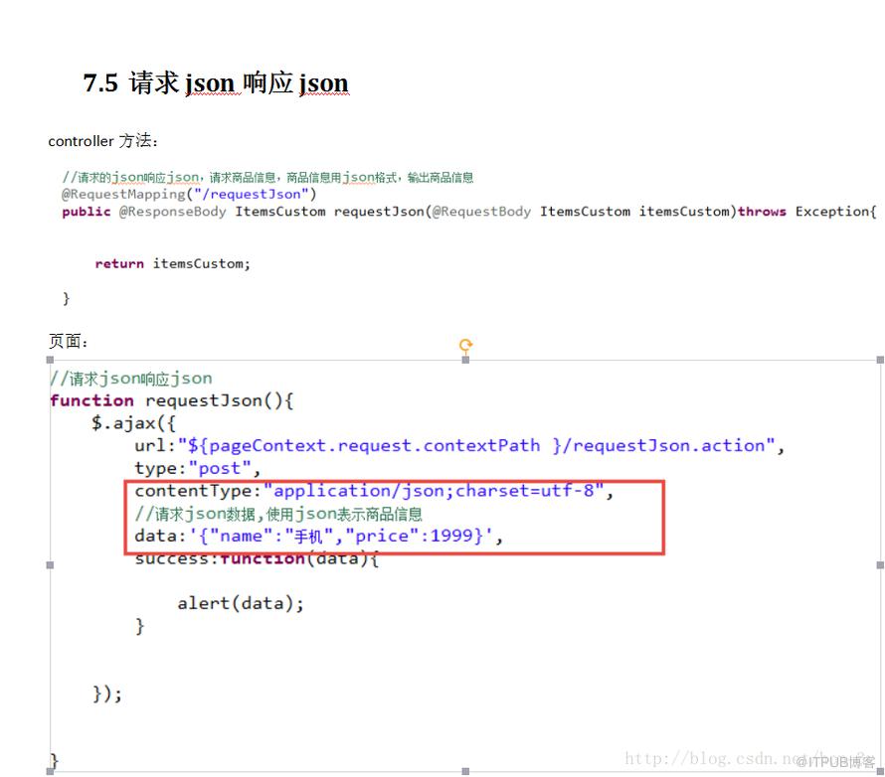The width and height of the screenshot is (885, 777).
Task: Click the orange rotate handle above the text box
Action: [465, 345]
